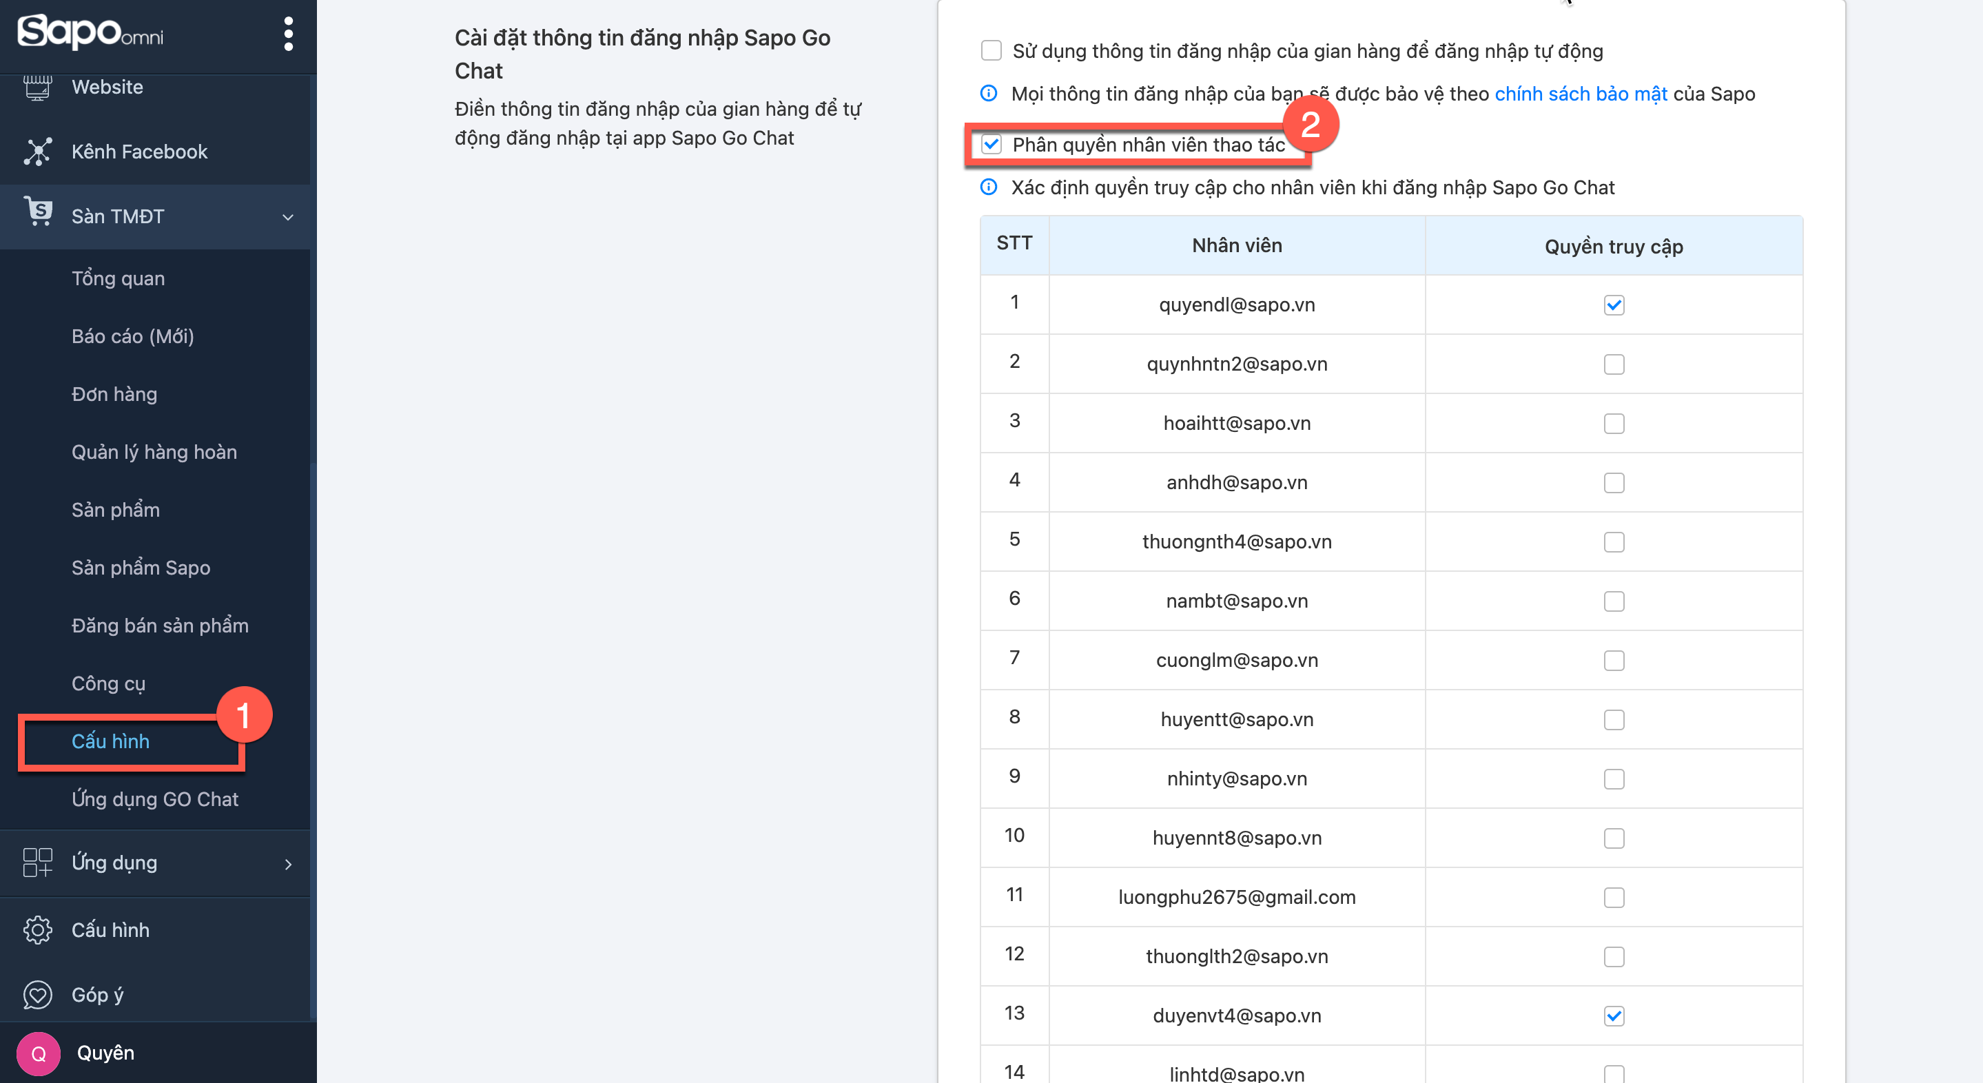
Task: Open the three-dot sidebar menu
Action: 289,34
